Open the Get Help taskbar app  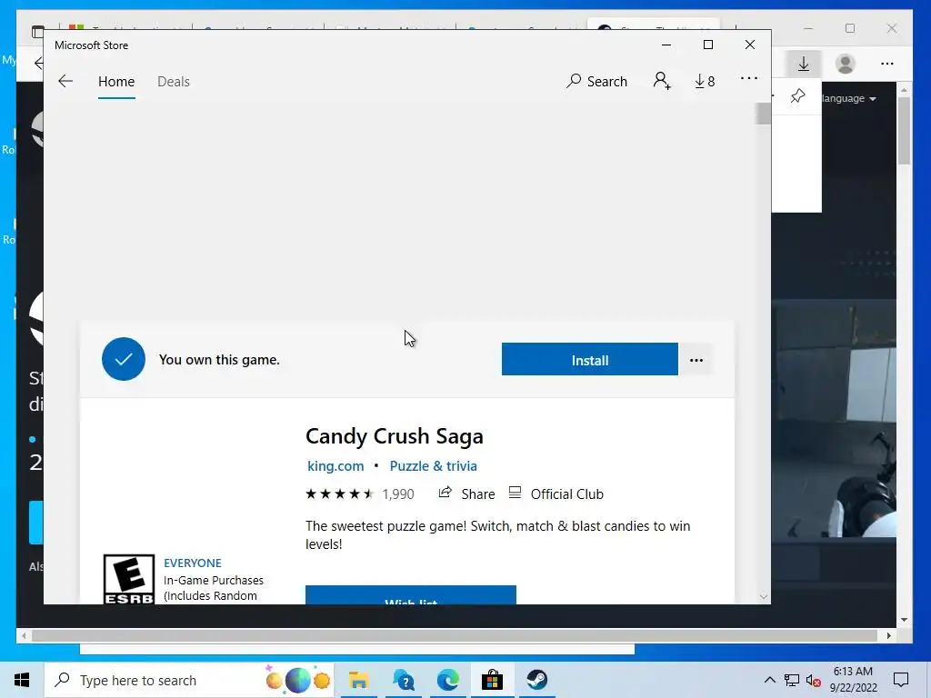click(403, 680)
